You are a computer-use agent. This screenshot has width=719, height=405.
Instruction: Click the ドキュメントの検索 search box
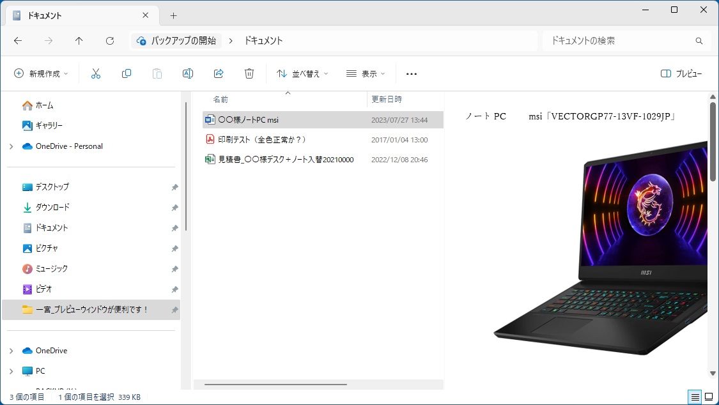click(620, 40)
